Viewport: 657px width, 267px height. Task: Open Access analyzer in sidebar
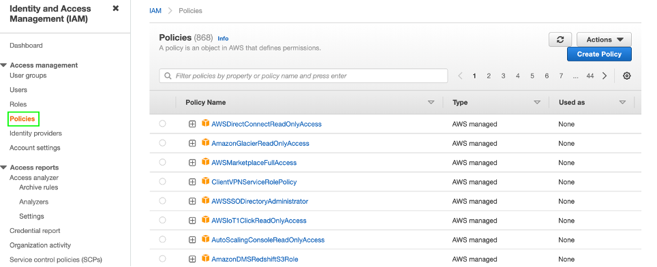[34, 178]
